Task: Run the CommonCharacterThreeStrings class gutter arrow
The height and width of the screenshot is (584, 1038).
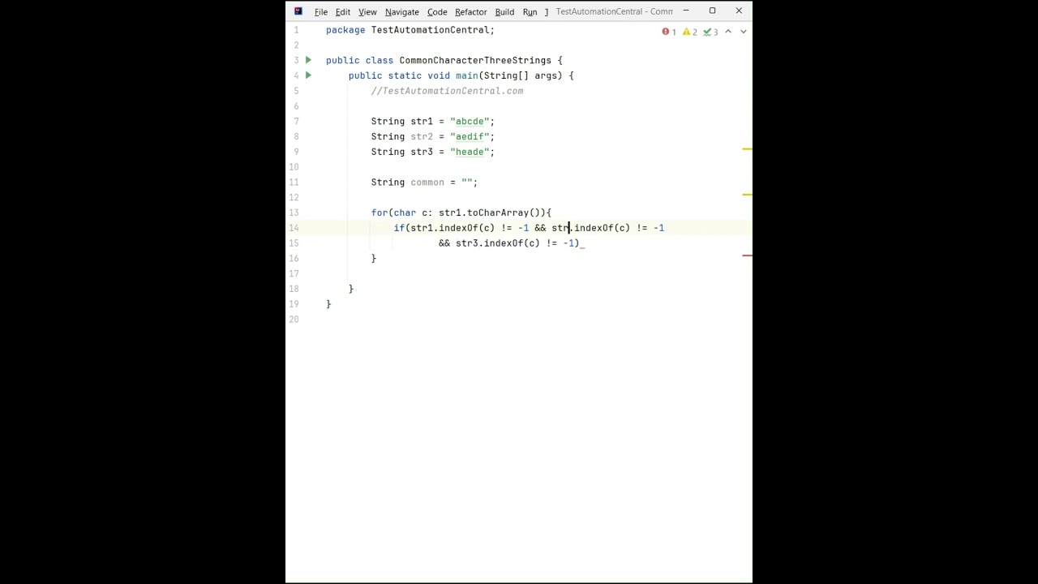Action: 308,60
